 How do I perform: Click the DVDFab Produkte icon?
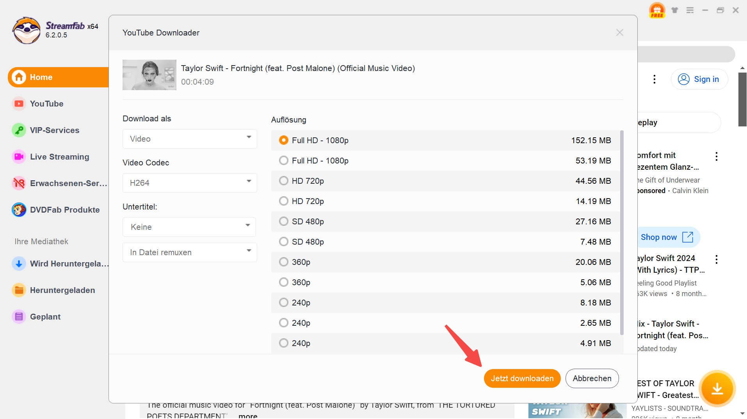[19, 210]
